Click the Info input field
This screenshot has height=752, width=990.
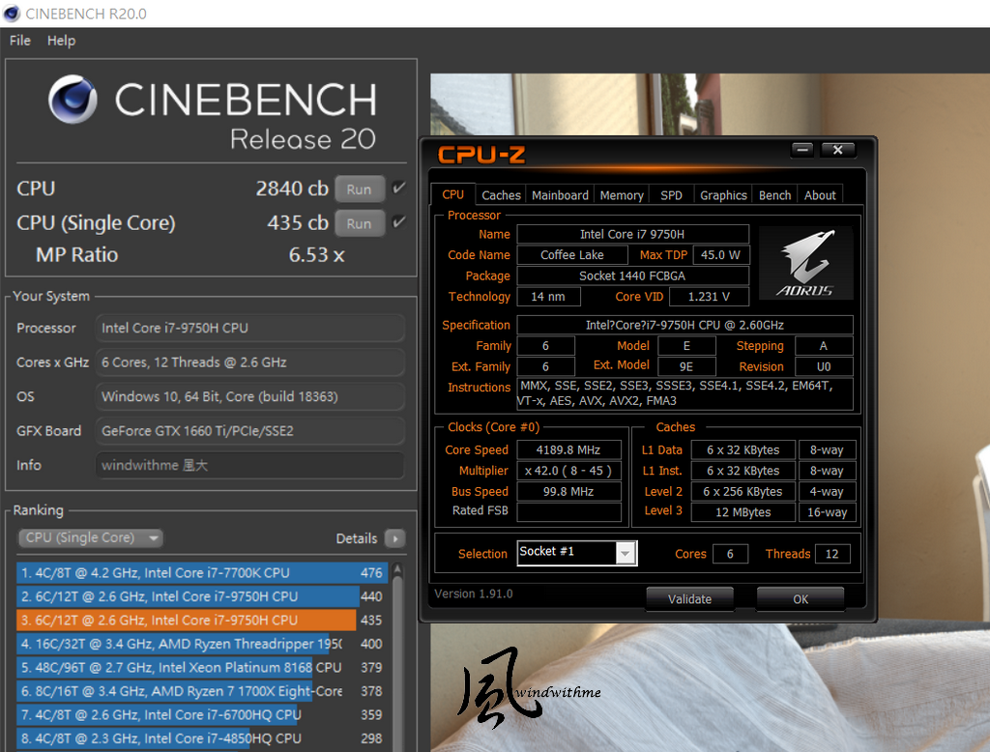coord(250,465)
